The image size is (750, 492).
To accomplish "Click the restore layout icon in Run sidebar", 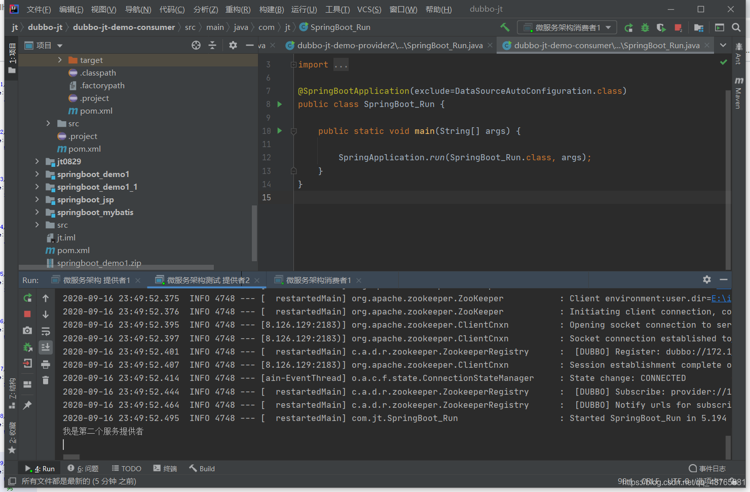I will pyautogui.click(x=27, y=384).
